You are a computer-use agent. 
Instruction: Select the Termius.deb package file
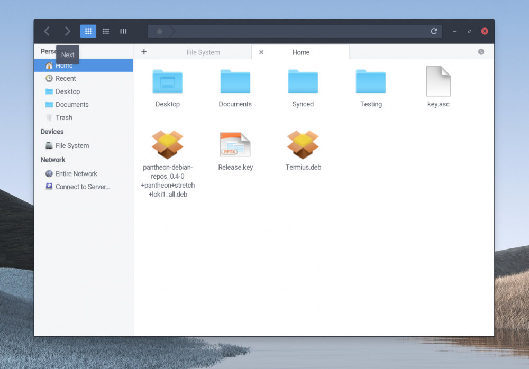tap(303, 145)
